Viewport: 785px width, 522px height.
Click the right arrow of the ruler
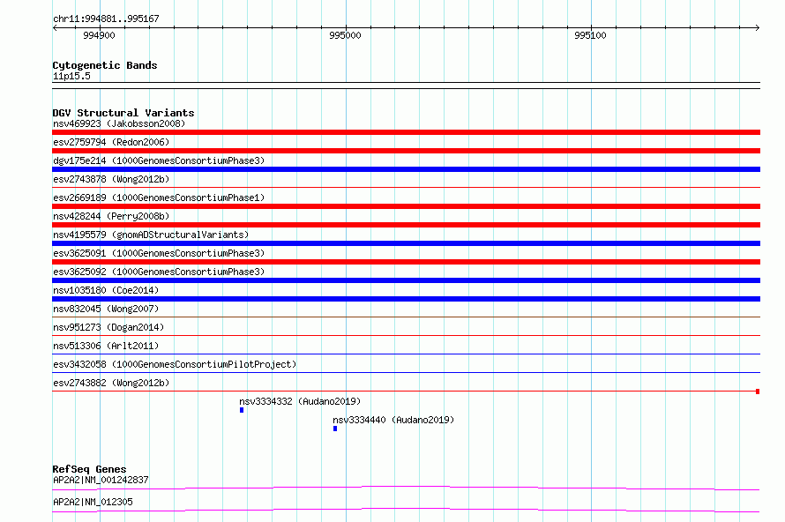pyautogui.click(x=757, y=27)
